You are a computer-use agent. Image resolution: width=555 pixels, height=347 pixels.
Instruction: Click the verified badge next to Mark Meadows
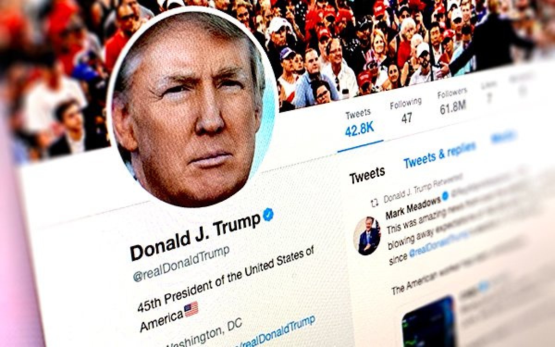(445, 196)
